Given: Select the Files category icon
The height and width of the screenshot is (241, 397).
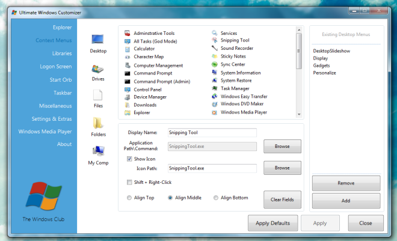Looking at the screenshot, I should click(x=97, y=96).
